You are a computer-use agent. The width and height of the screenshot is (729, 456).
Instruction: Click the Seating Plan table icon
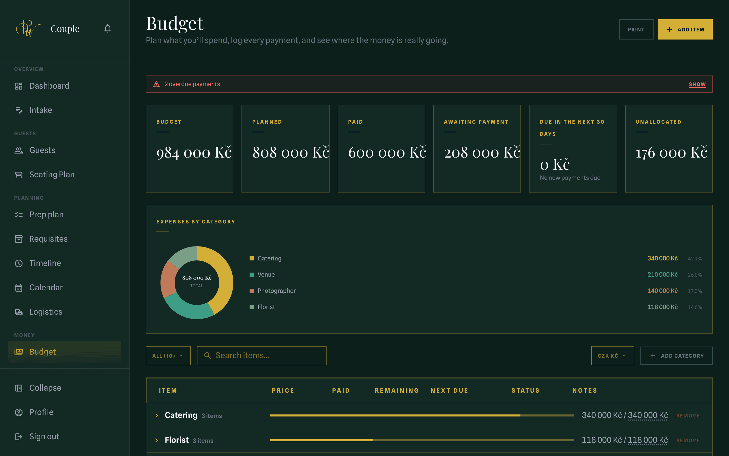point(19,175)
